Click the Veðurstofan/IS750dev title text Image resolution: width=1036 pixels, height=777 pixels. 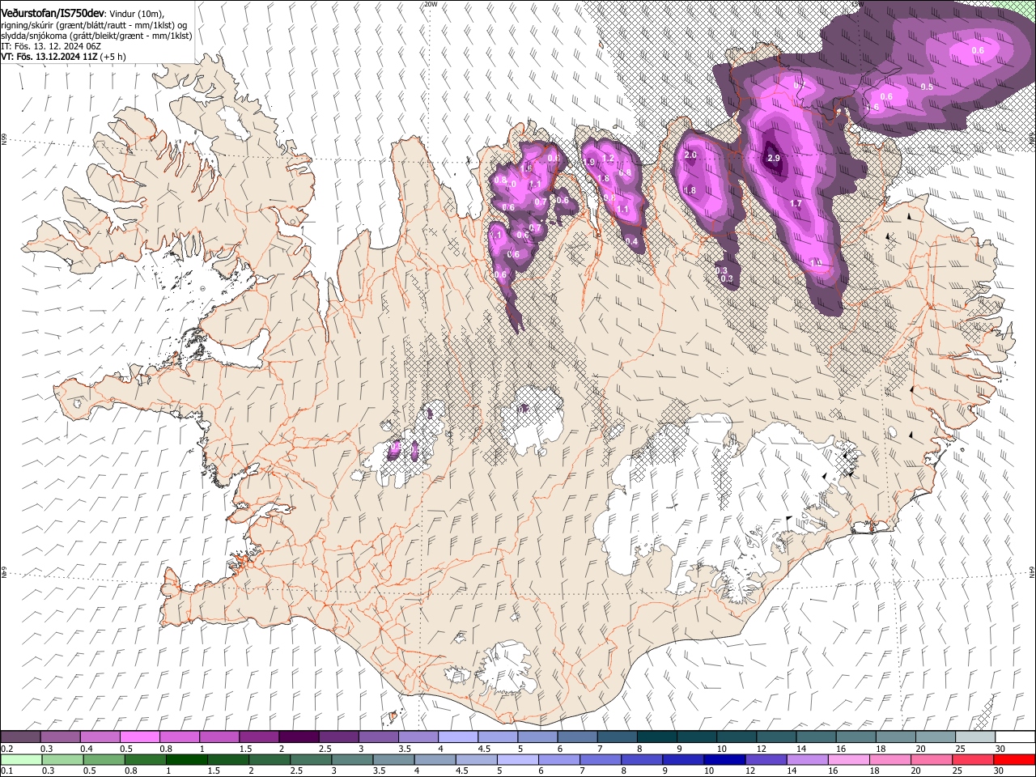(53, 12)
